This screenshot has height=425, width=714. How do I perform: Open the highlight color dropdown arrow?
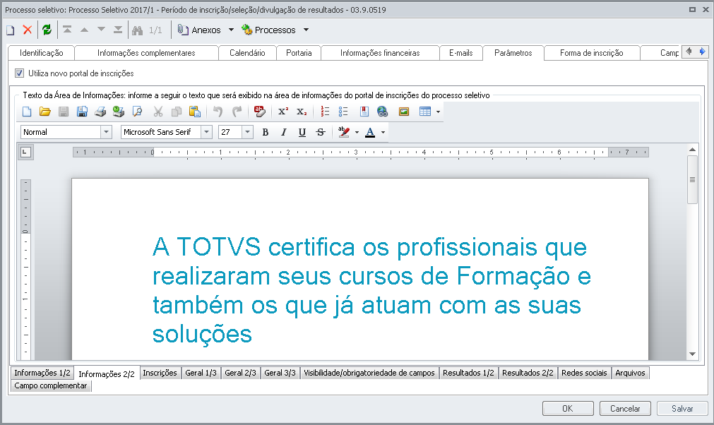357,133
